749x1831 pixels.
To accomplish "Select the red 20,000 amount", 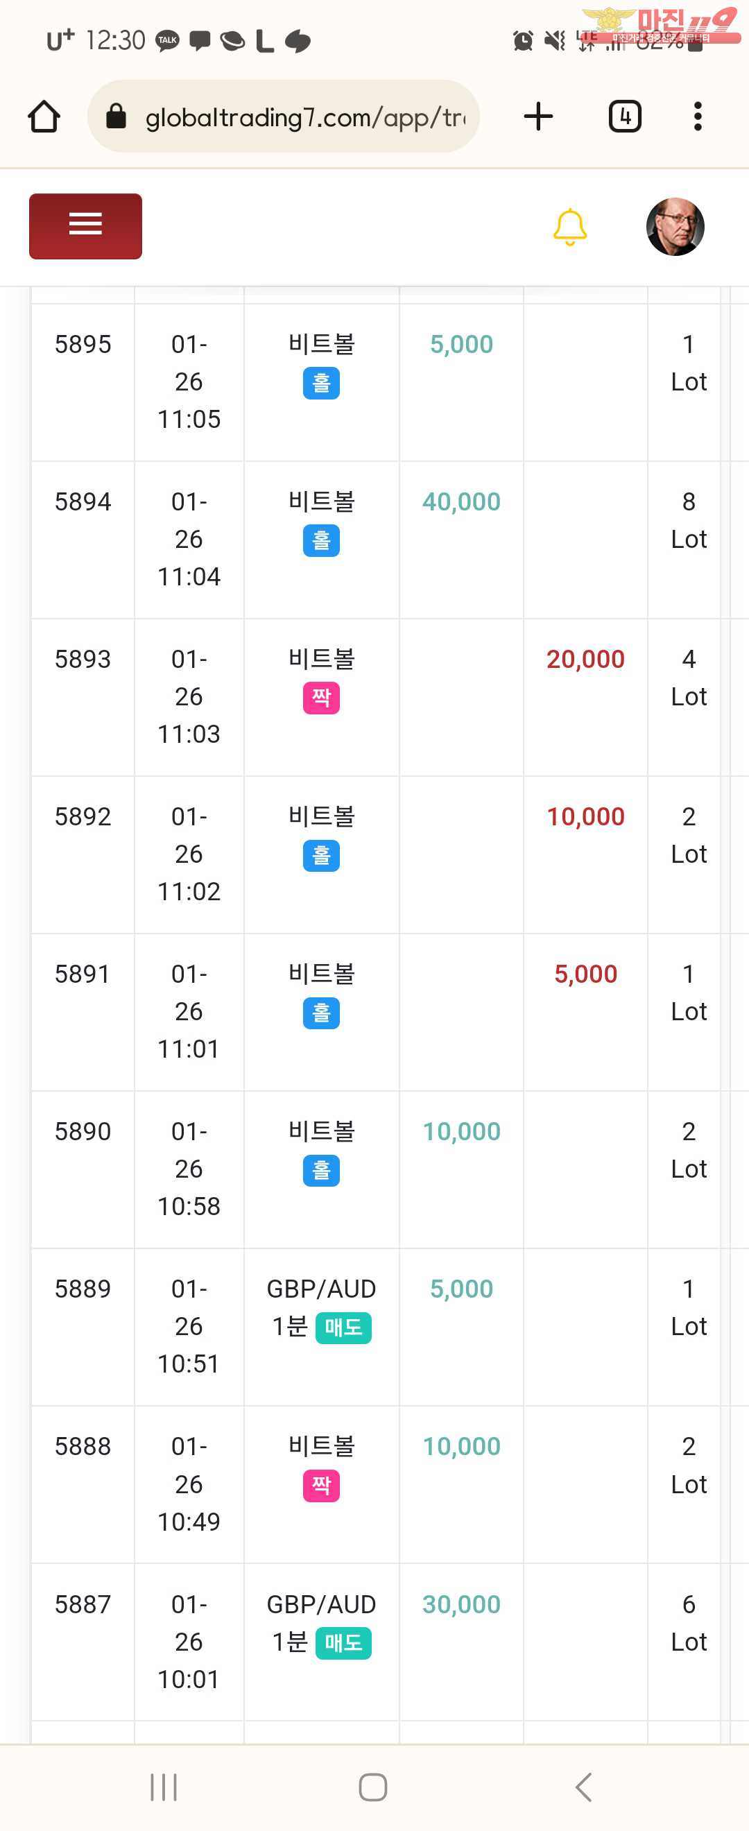I will (585, 660).
